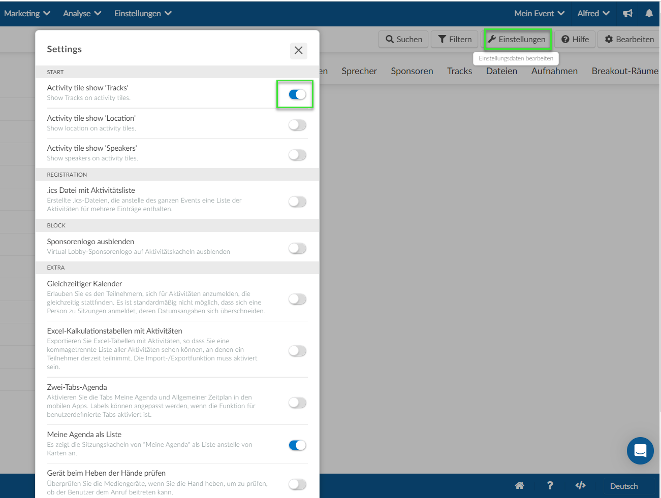
Task: Click the Settings panel title
Action: tap(65, 49)
